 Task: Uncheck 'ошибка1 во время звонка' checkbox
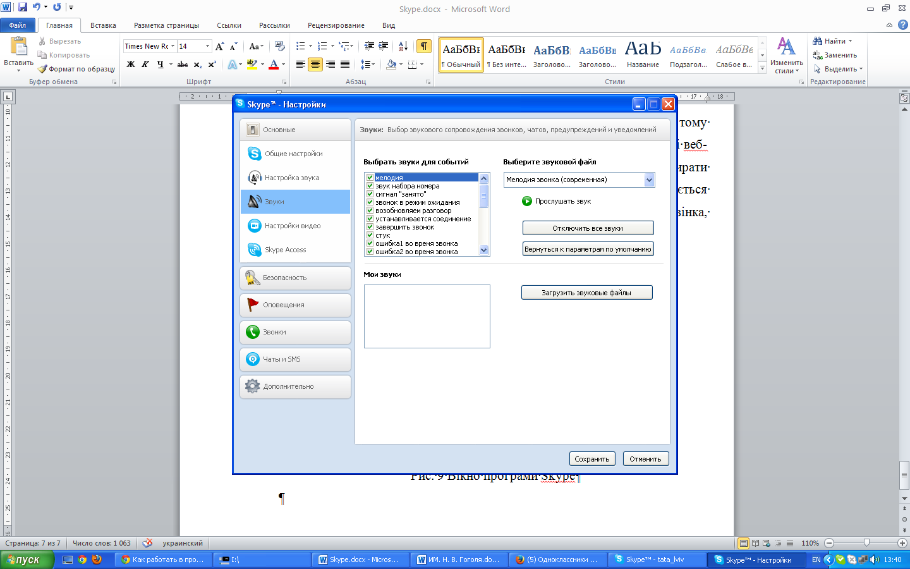(370, 243)
